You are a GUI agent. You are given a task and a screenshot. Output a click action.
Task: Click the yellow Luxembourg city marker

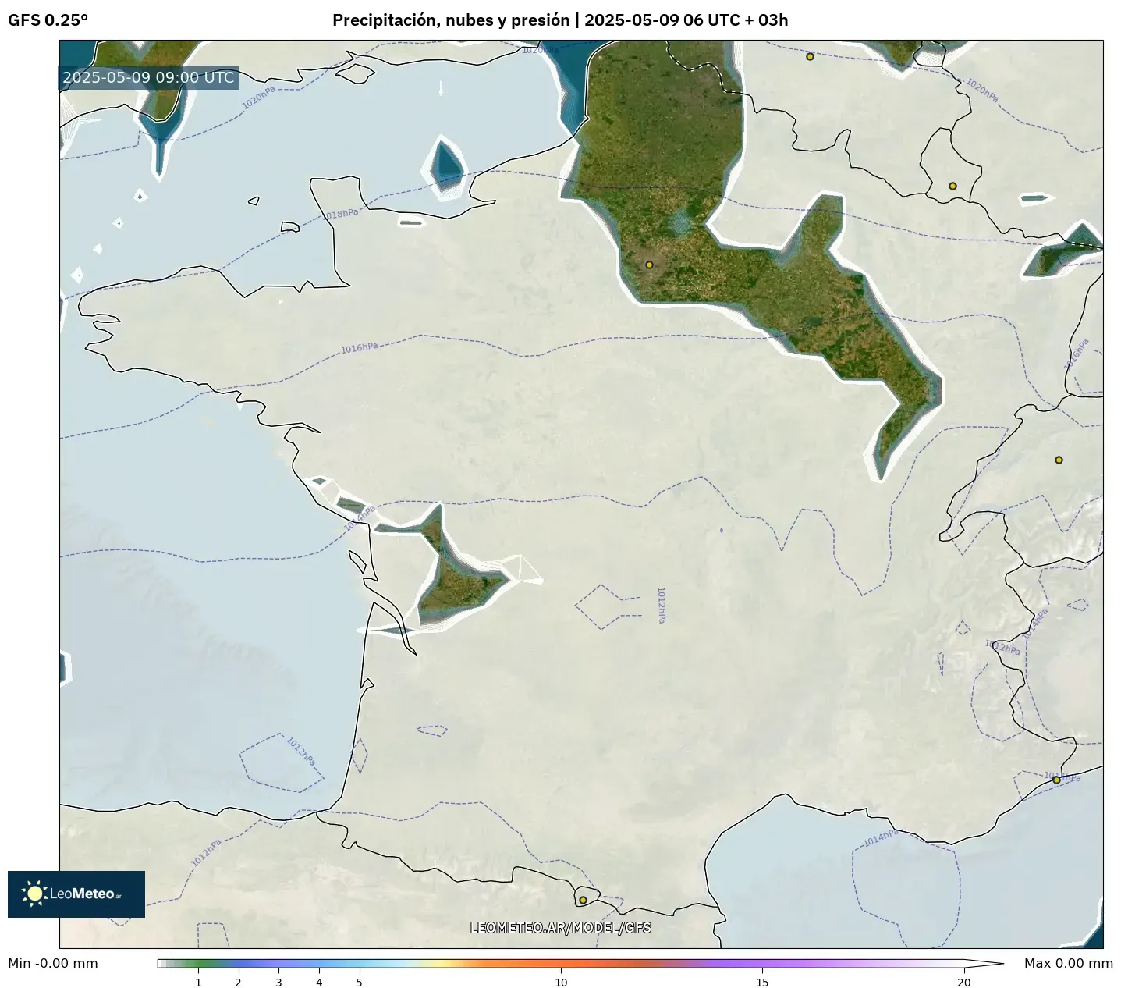[x=952, y=186]
